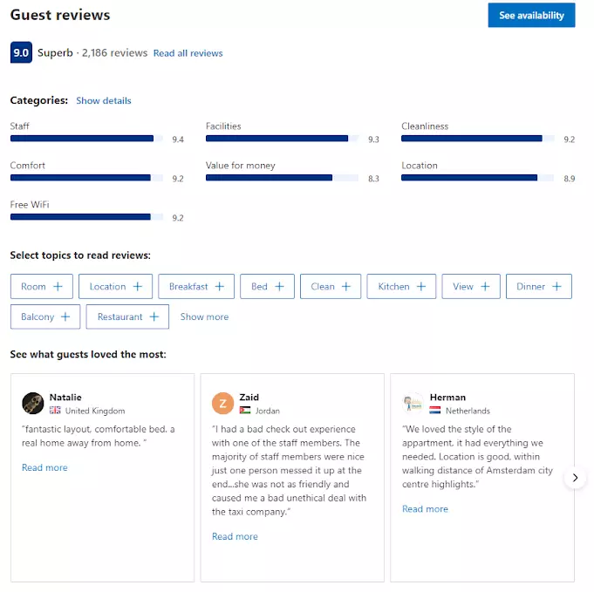Select the Balcony topic chip
This screenshot has height=592, width=594.
pos(45,316)
